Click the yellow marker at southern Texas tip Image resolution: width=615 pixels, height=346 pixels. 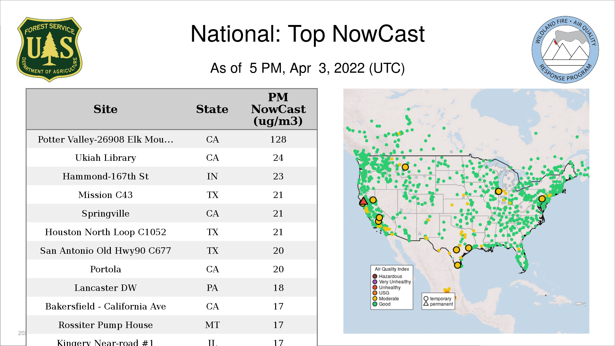(x=457, y=265)
